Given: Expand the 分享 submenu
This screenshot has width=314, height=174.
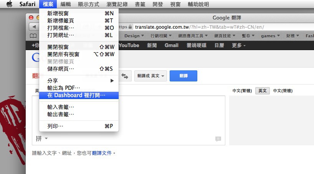Looking at the screenshot, I should tap(79, 81).
